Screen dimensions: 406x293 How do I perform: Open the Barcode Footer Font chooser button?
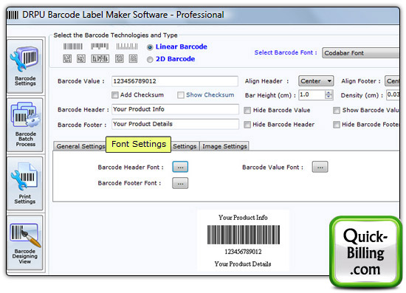tap(180, 183)
